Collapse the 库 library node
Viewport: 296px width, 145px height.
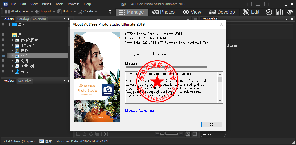click(x=10, y=35)
